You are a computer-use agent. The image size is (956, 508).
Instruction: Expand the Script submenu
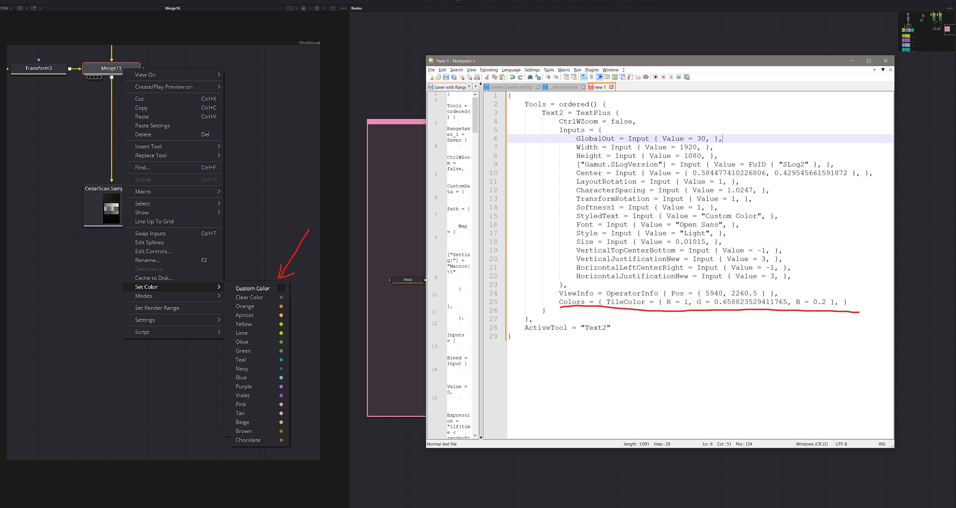(173, 332)
